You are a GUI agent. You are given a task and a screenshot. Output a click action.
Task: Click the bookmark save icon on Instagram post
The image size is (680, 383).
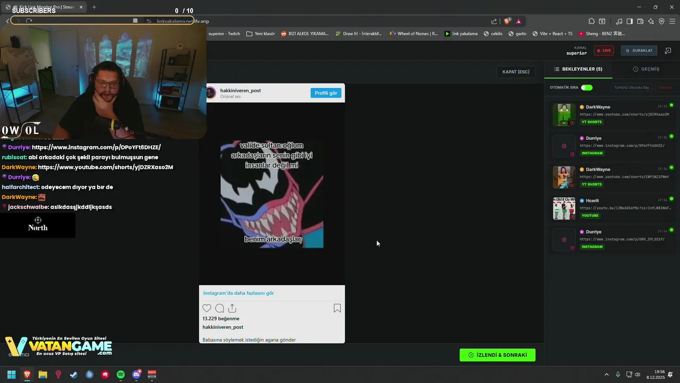tap(337, 308)
